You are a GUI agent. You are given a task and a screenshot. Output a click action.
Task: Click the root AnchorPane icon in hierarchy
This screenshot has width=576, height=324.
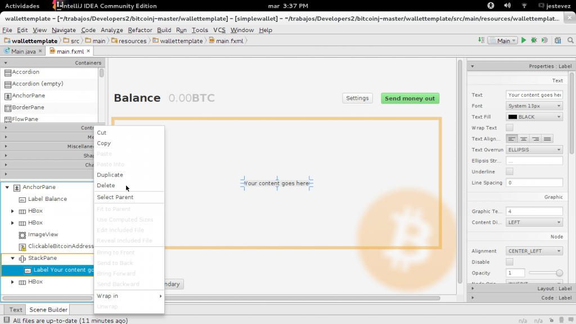coord(17,188)
